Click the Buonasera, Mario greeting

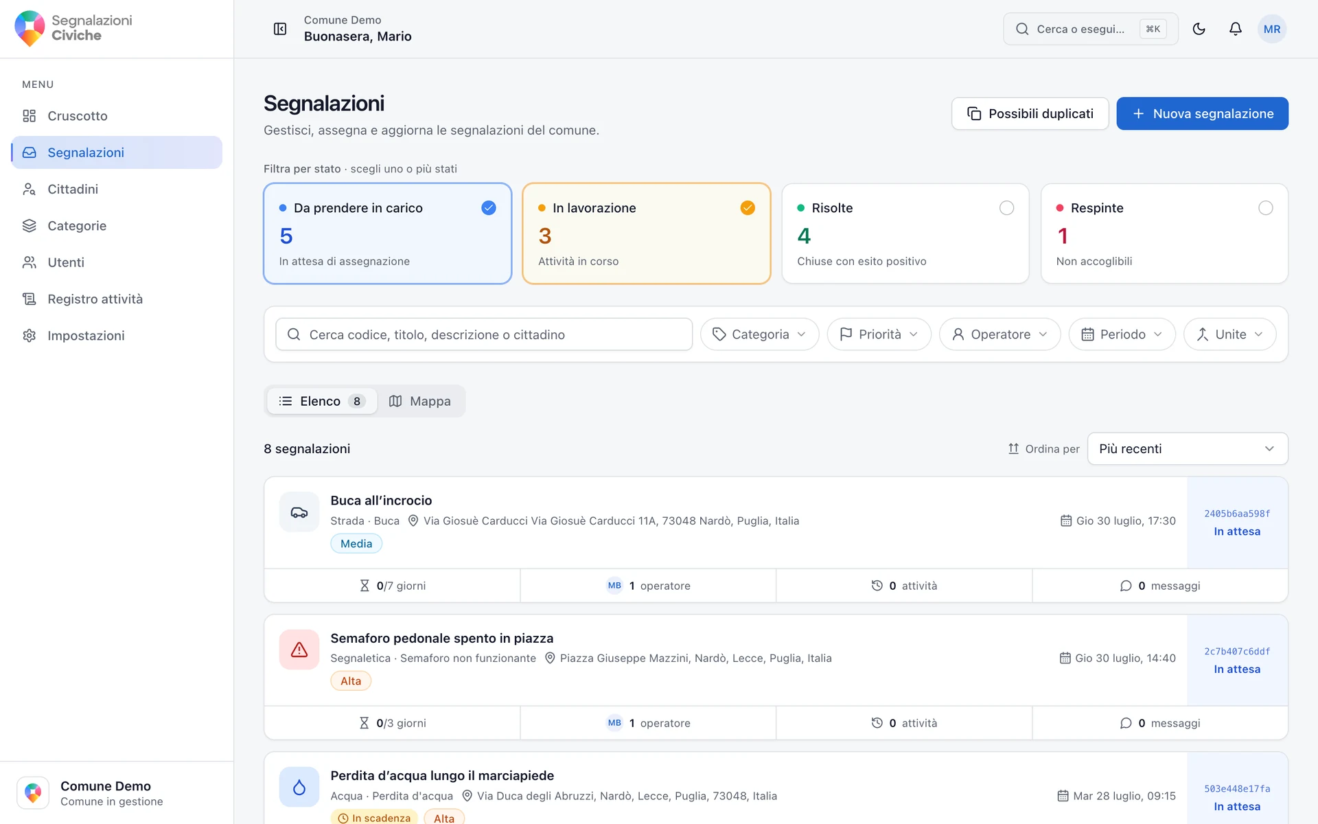[358, 36]
